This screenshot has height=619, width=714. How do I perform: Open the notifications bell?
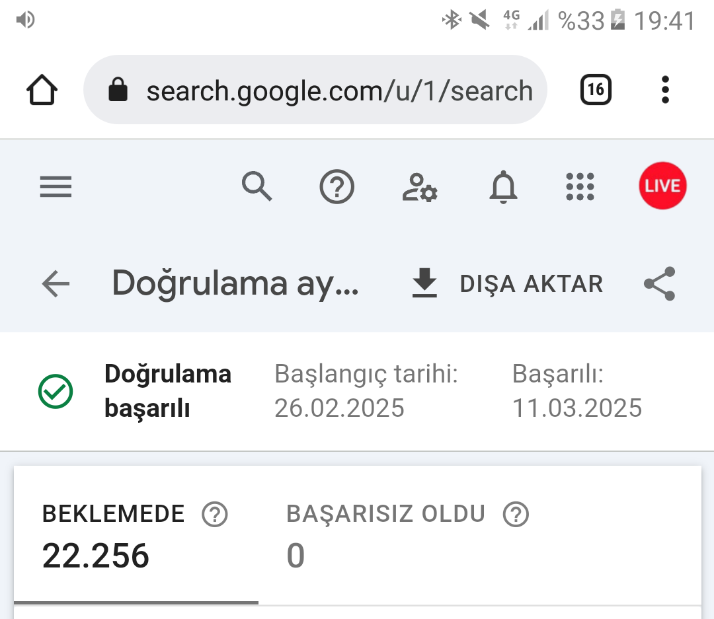(x=503, y=186)
